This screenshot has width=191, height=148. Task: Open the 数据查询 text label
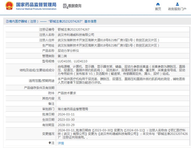pos(75,6)
